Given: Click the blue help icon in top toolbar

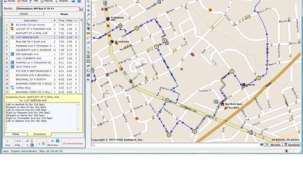Looking at the screenshot, I should 78,1.
